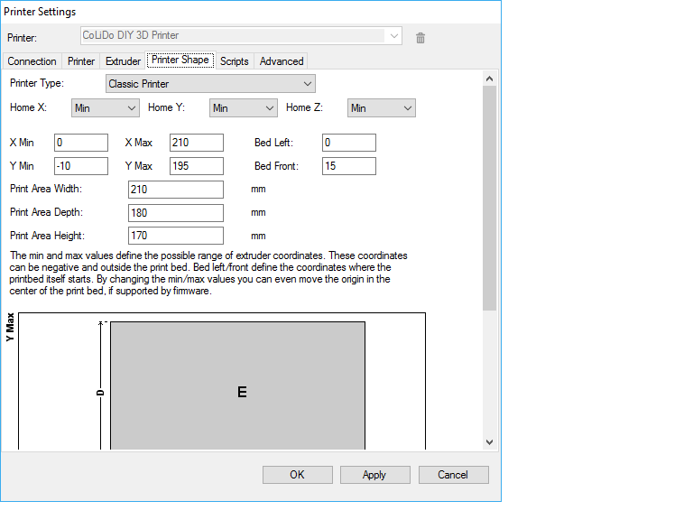Screen dimensions: 693x520
Task: Click the scrollbar up arrow
Action: point(490,79)
